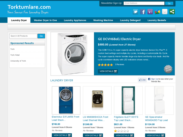Click the Google bookmark icon

tap(157, 12)
